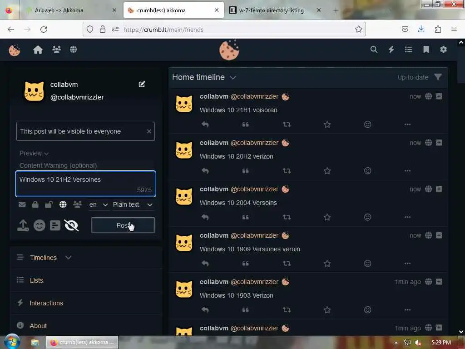The image size is (465, 349).
Task: Upload a file with the upload icon
Action: (x=23, y=226)
